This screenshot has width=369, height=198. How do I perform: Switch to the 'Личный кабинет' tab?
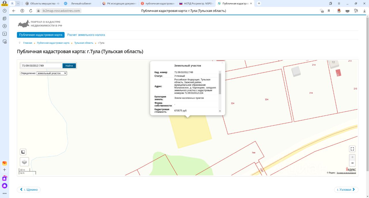pyautogui.click(x=81, y=3)
